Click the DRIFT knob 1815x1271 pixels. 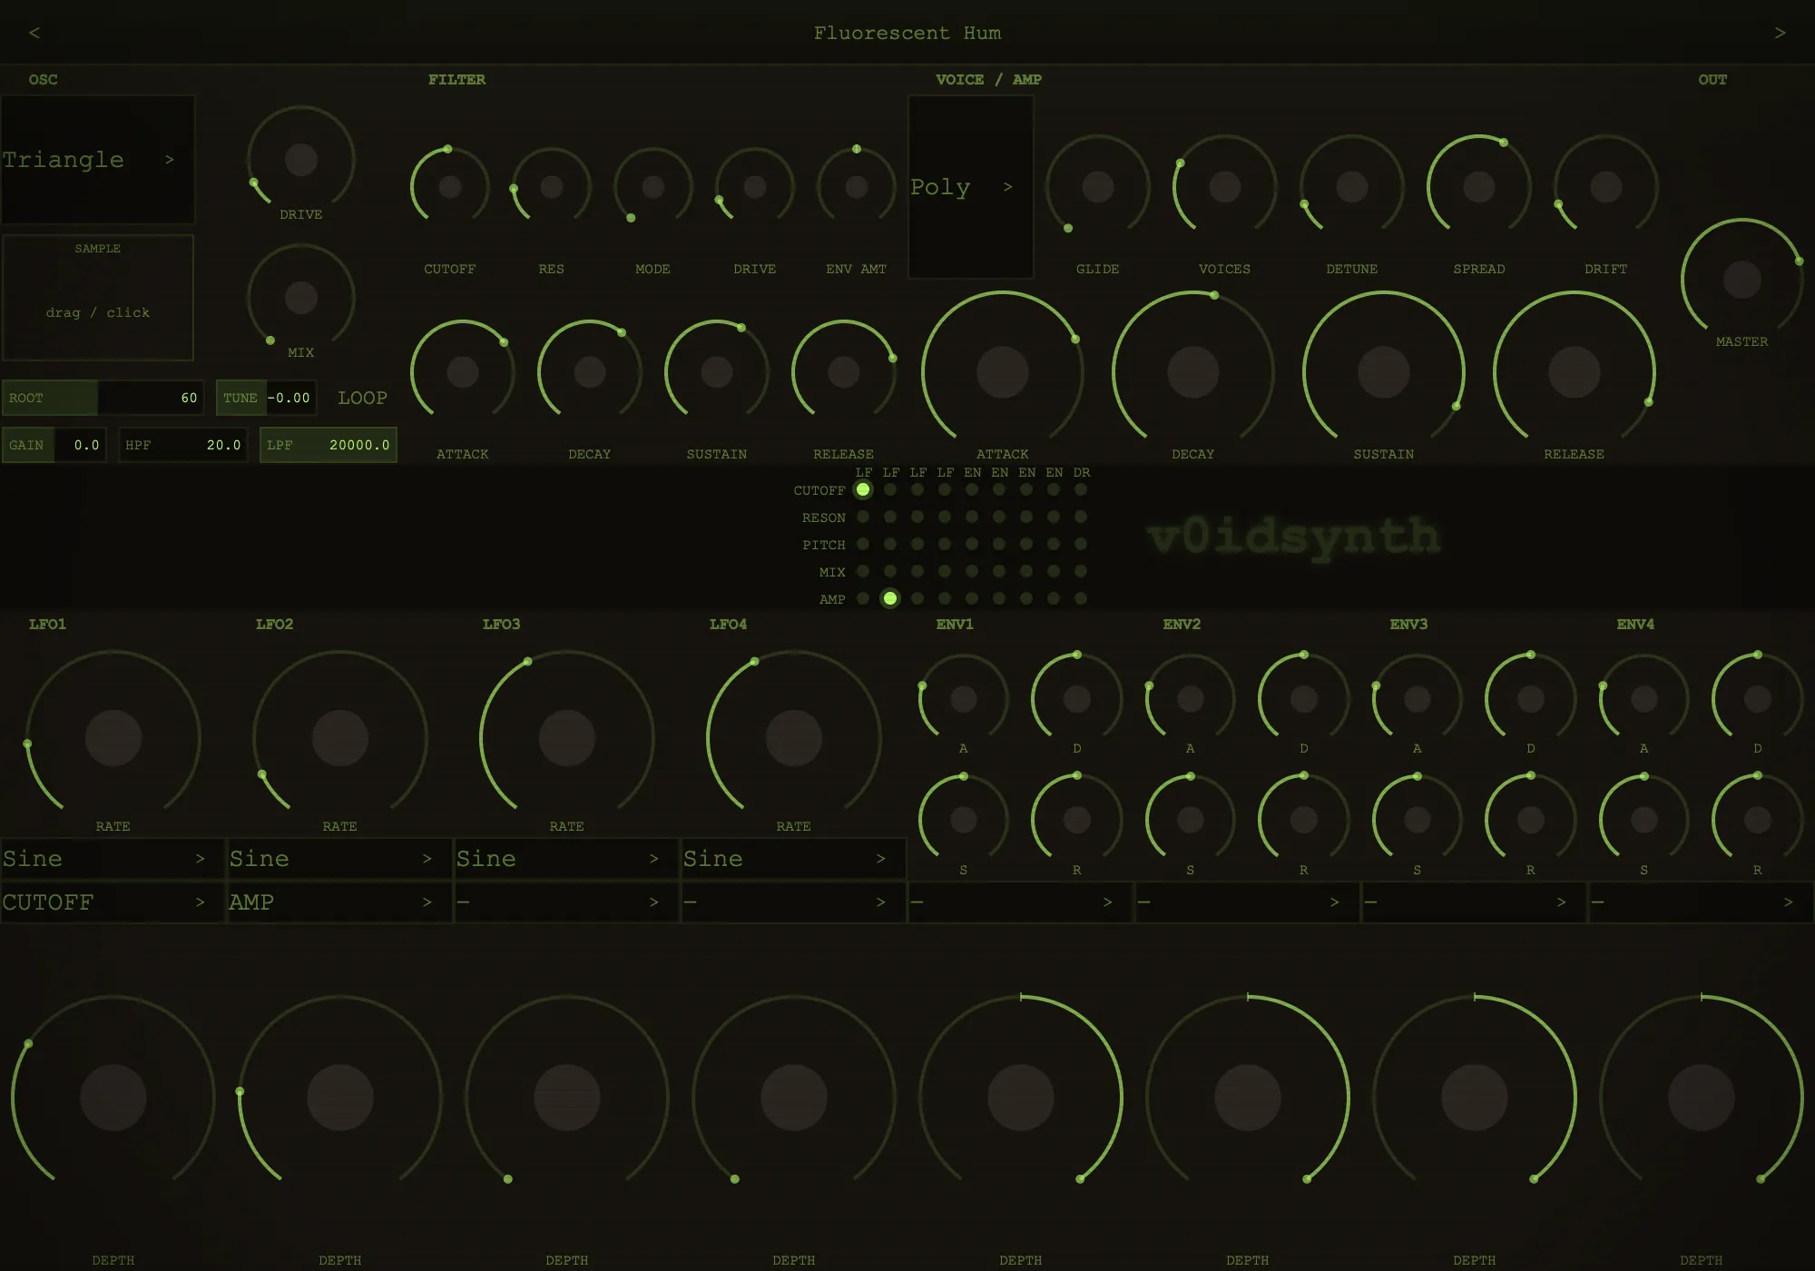pyautogui.click(x=1606, y=187)
